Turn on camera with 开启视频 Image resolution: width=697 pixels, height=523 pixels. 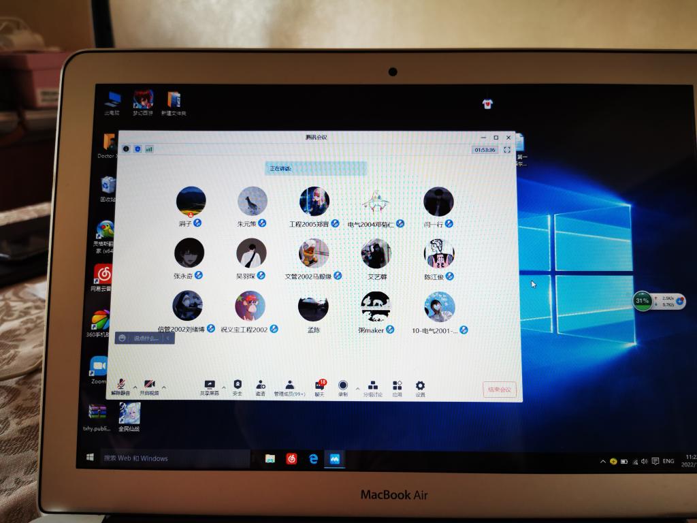149,387
